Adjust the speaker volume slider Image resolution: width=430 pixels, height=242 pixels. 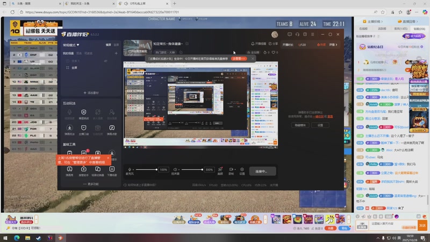(x=192, y=169)
